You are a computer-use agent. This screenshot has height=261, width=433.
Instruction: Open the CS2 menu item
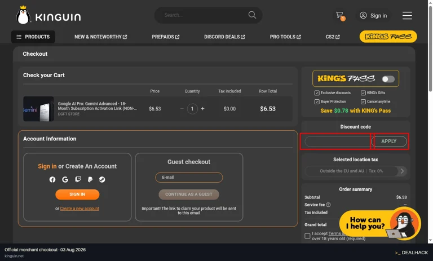point(333,37)
